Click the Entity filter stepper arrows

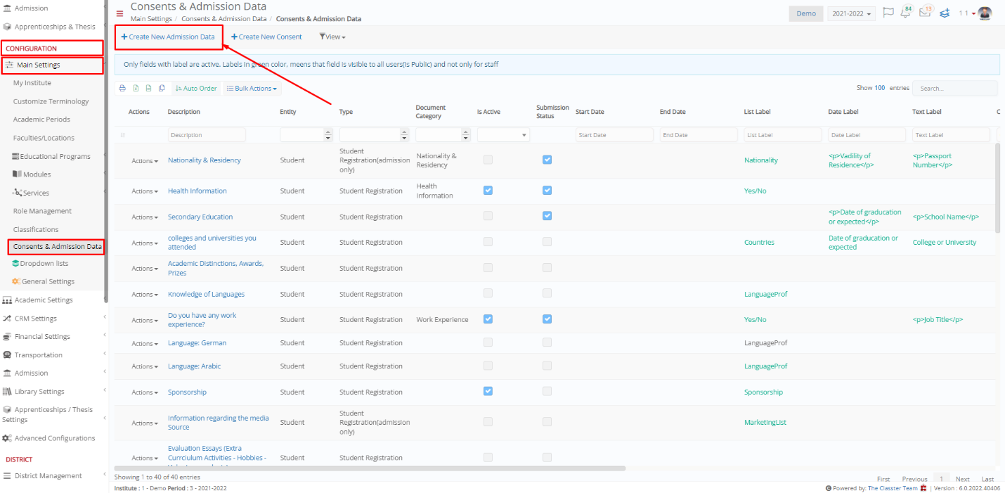(328, 135)
